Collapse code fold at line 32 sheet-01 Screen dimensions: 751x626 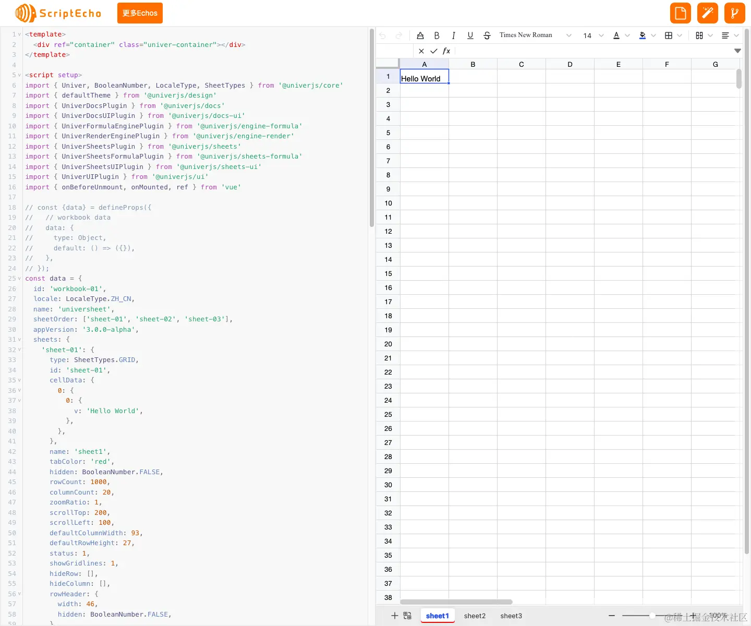[x=20, y=350]
